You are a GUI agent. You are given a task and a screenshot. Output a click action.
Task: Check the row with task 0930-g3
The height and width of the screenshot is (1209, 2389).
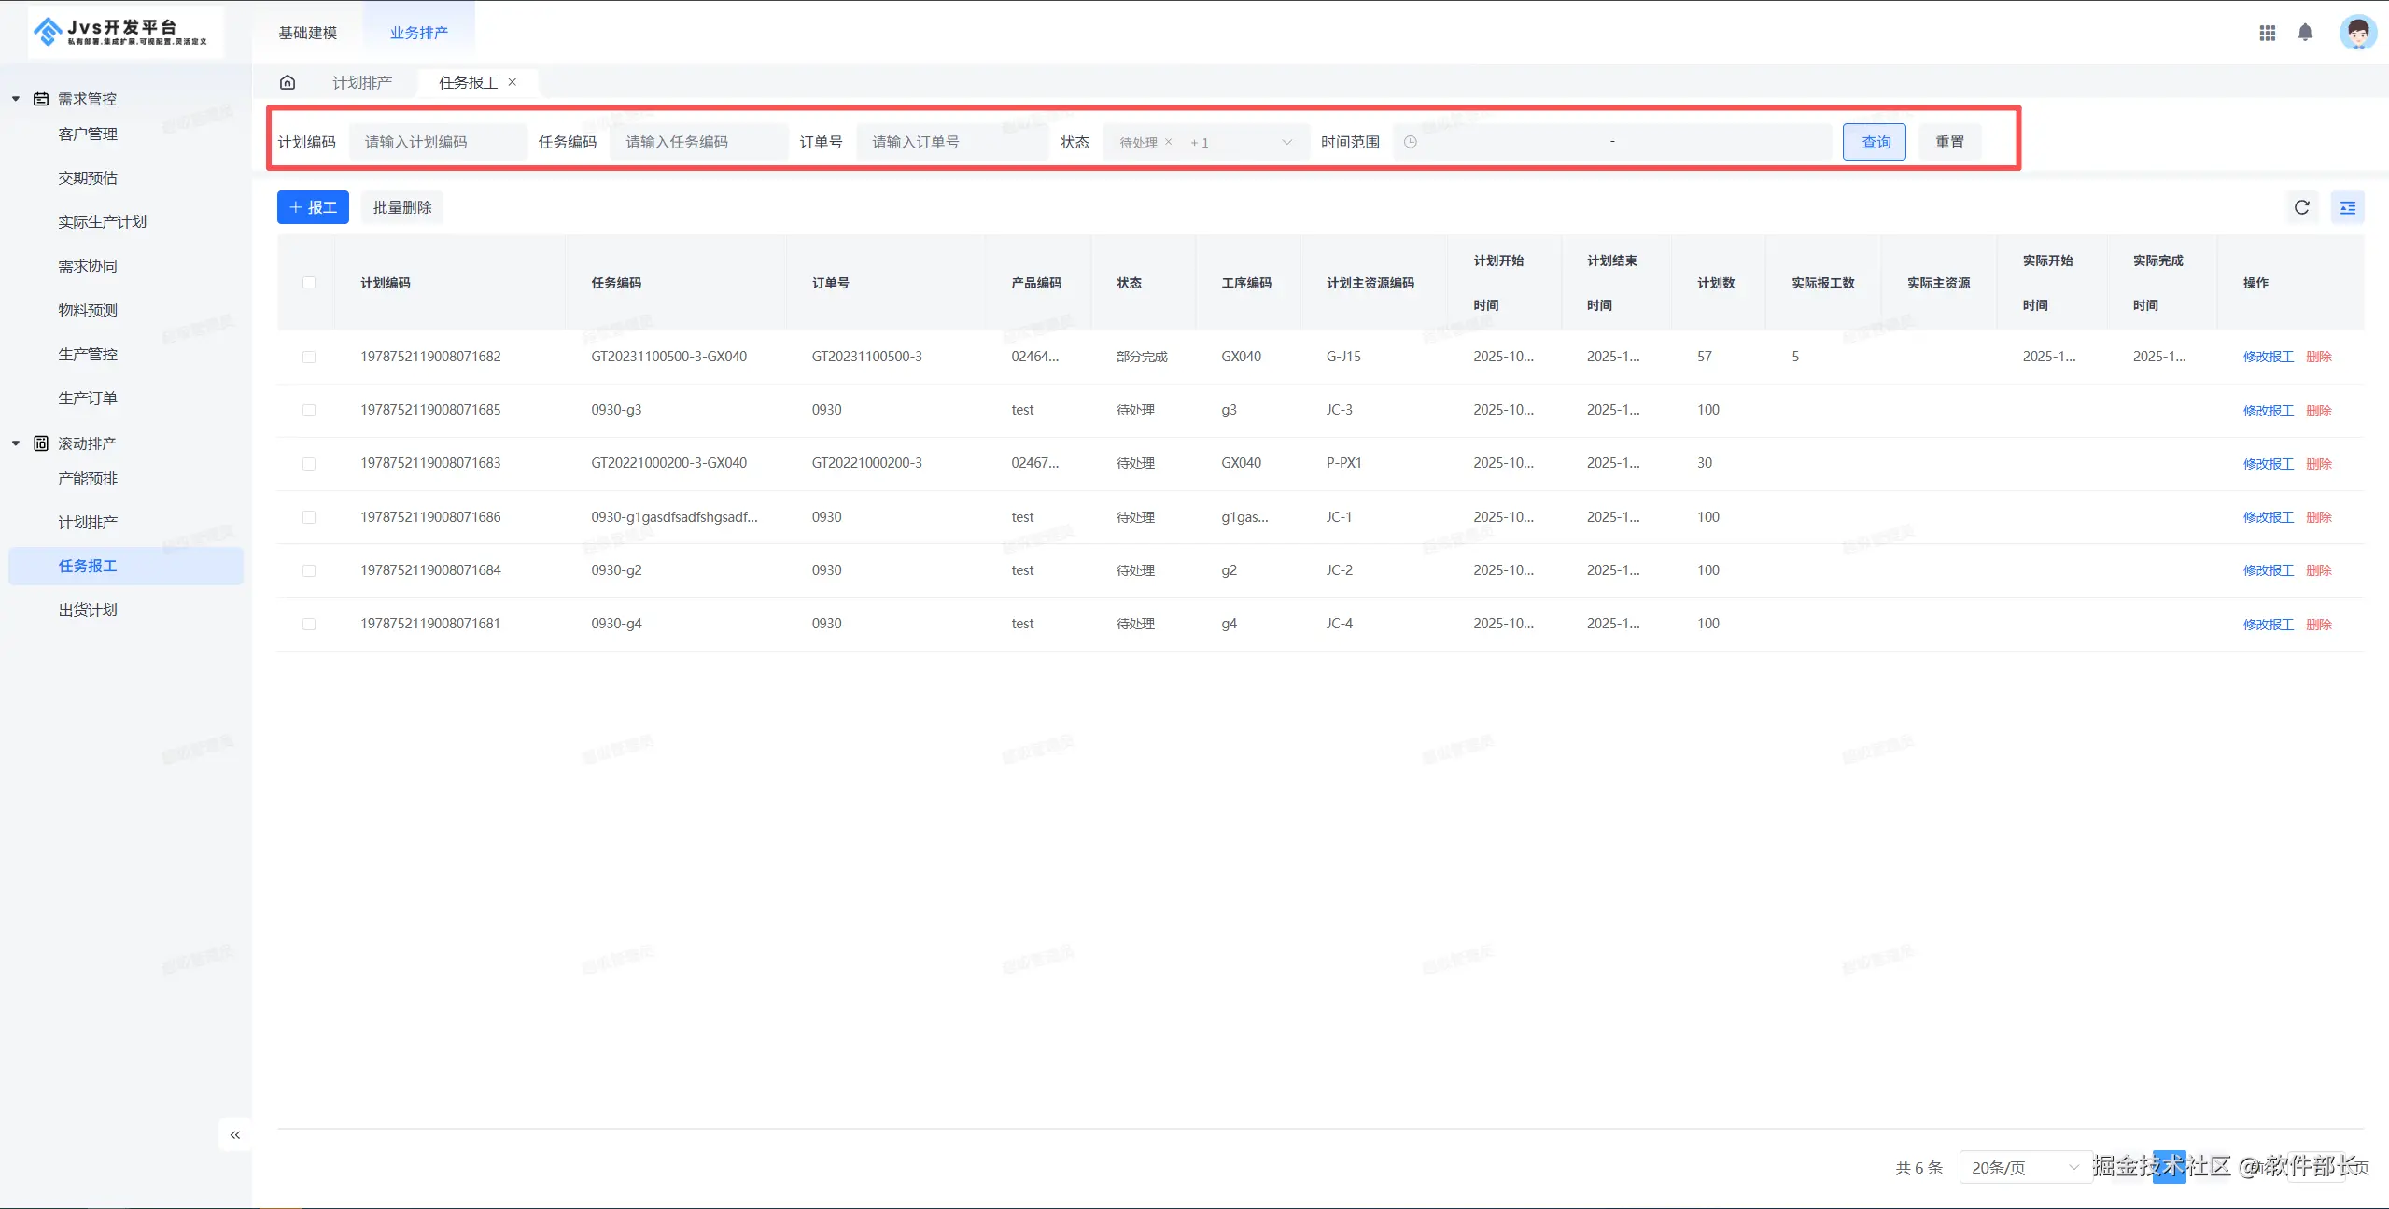click(x=309, y=410)
